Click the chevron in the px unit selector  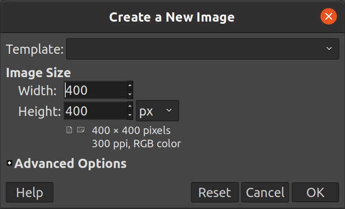pos(169,110)
